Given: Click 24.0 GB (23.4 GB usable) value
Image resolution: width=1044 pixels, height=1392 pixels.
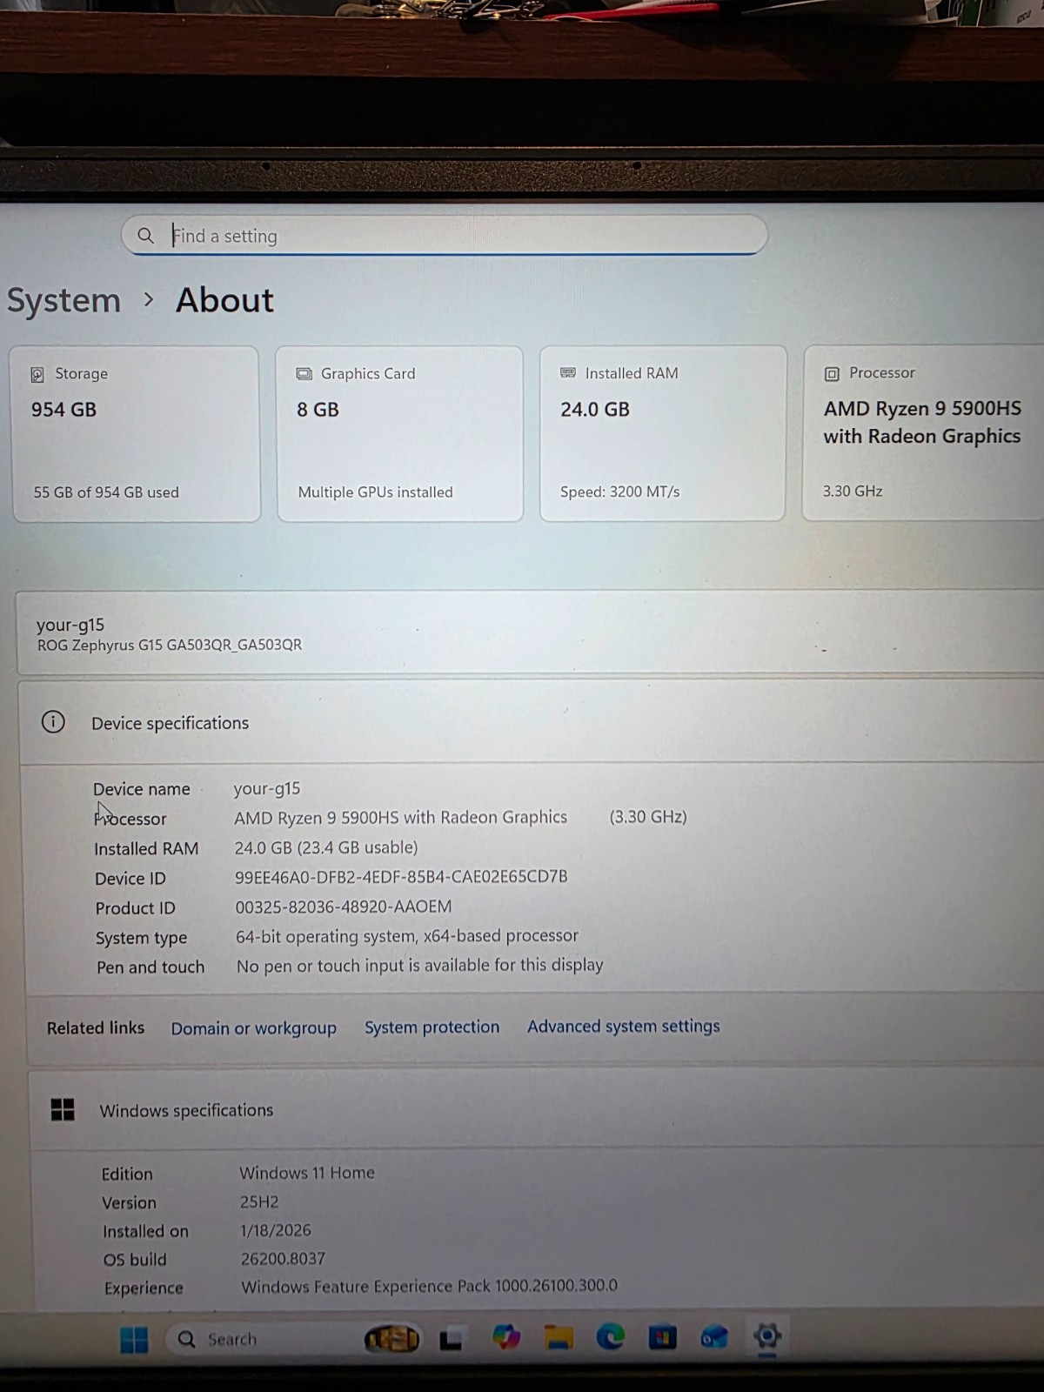Looking at the screenshot, I should click(x=326, y=847).
